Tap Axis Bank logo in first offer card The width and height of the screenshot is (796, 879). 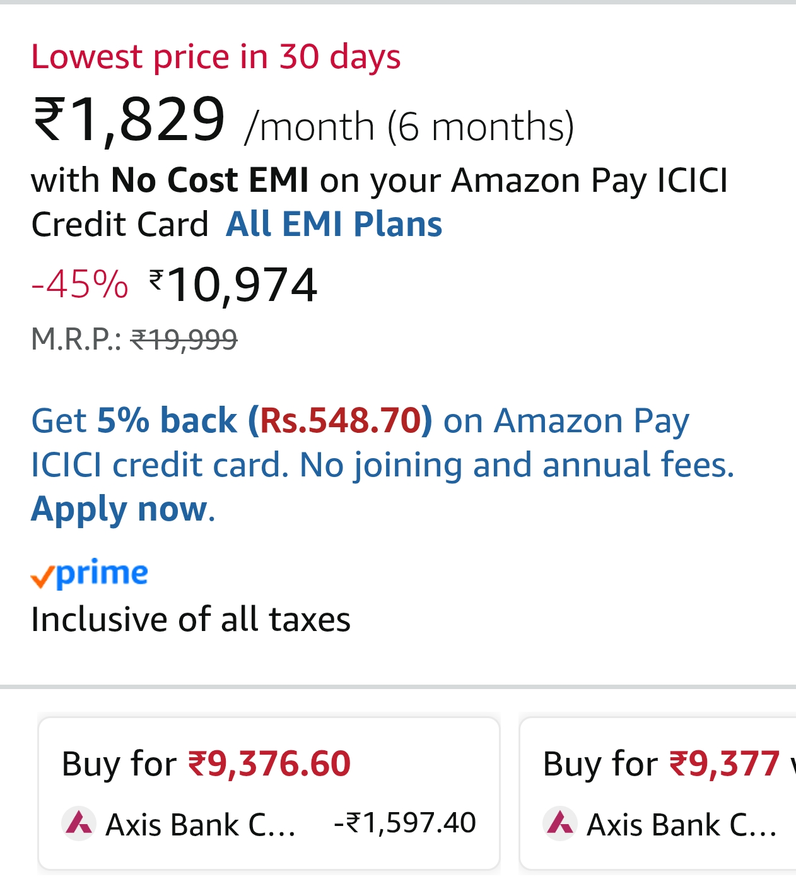79,823
